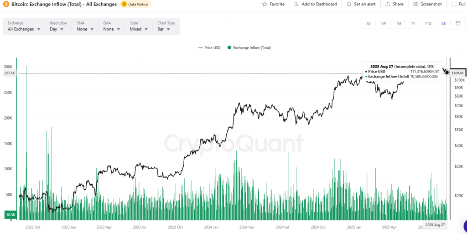
Task: Select the All time range
Action: click(443, 23)
